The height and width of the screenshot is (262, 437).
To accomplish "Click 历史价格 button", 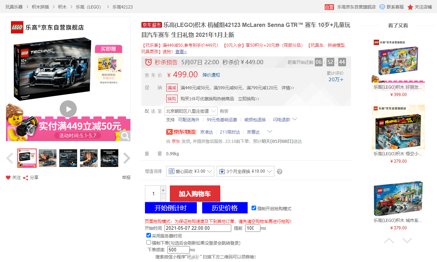I will tap(225, 208).
